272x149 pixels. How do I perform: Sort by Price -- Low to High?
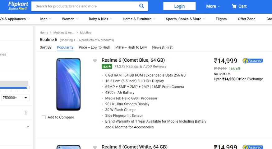point(95,47)
